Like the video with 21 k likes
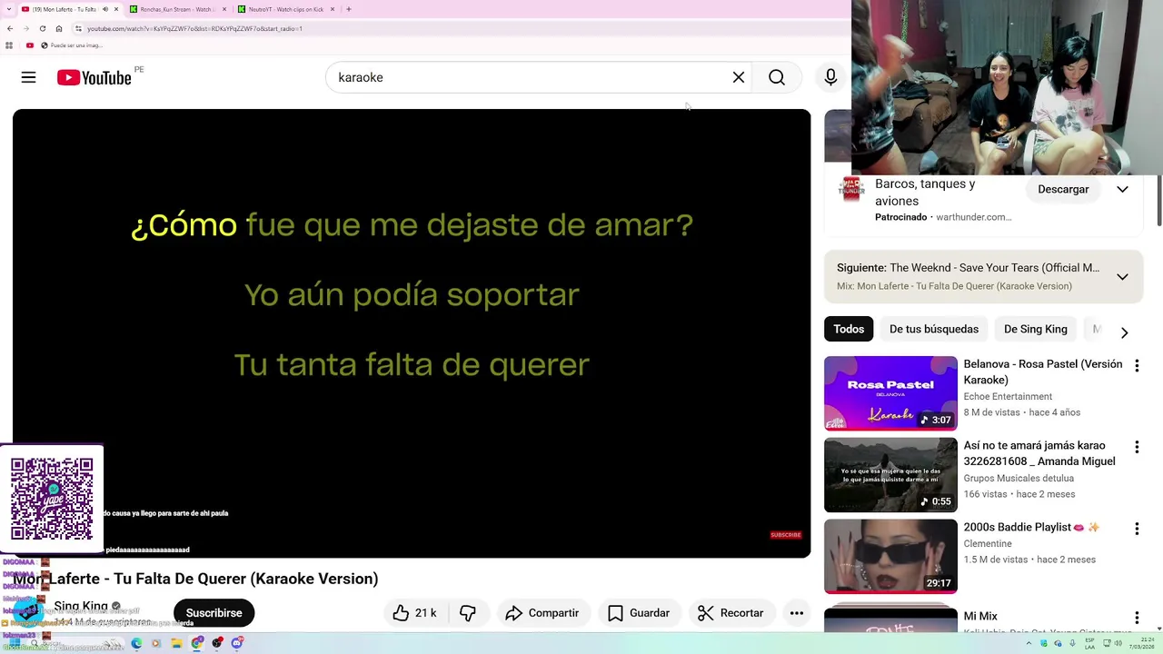The image size is (1163, 654). click(x=415, y=613)
